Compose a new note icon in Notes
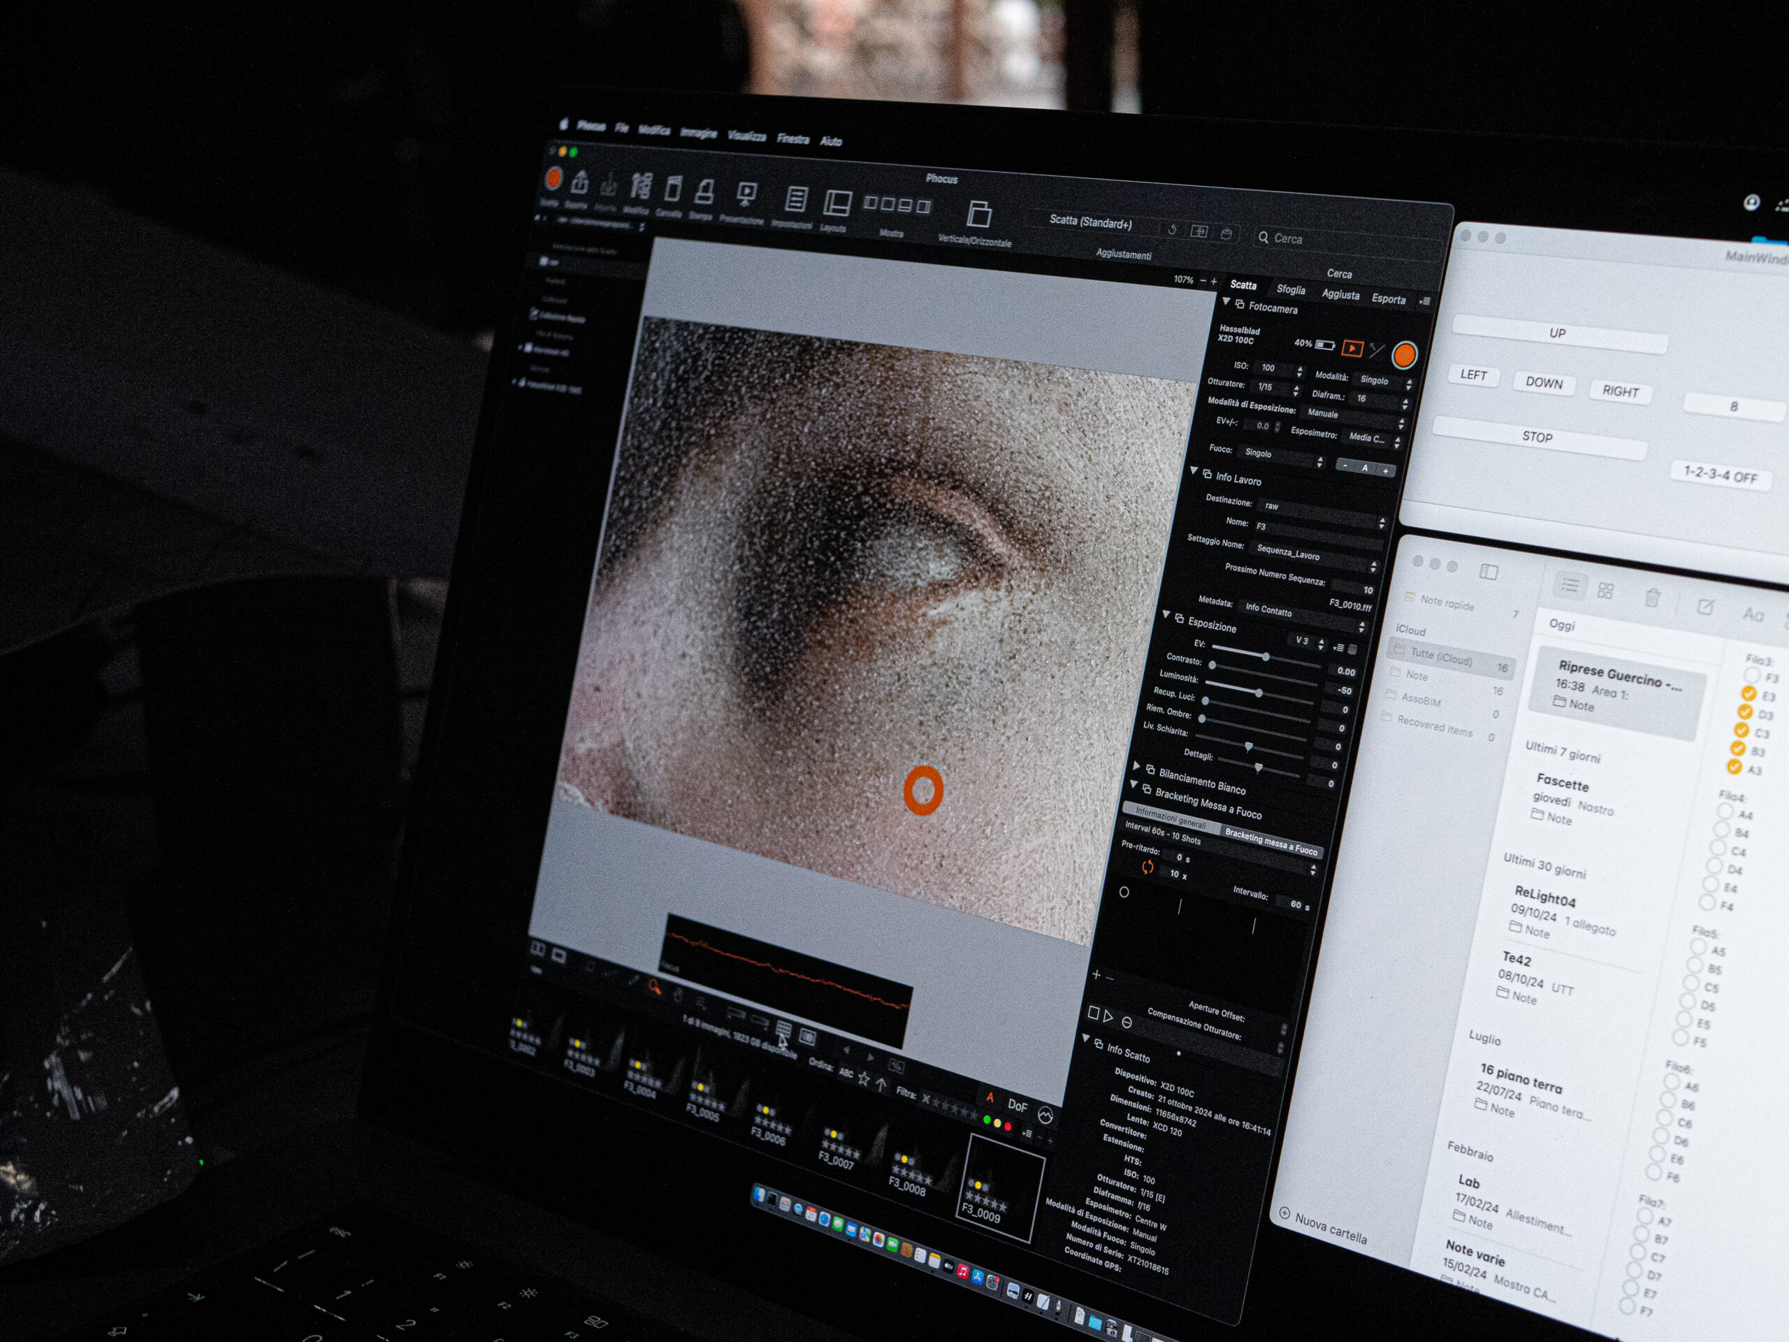The width and height of the screenshot is (1789, 1342). point(1705,606)
